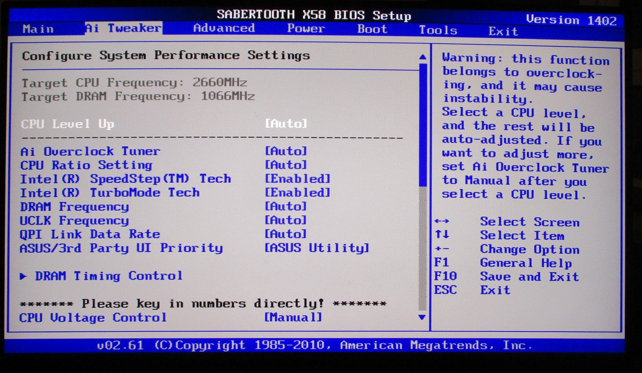Change the CPU Level Up [Auto] value
Image resolution: width=642 pixels, height=373 pixels.
point(286,124)
